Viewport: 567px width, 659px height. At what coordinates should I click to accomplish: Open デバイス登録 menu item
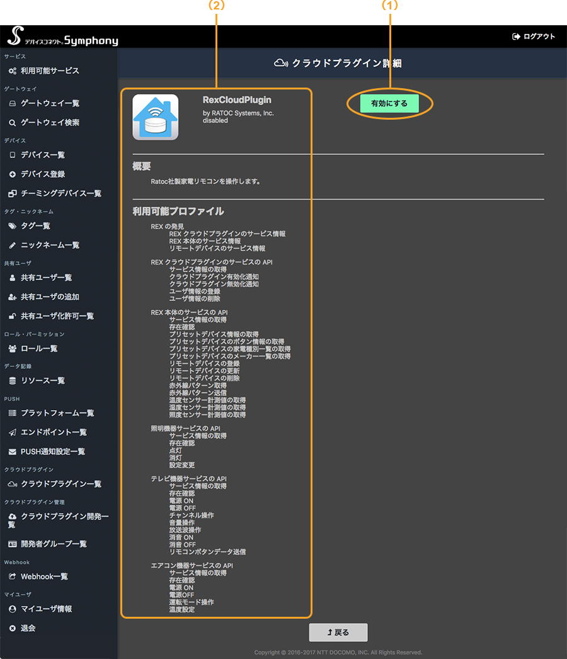tap(43, 175)
